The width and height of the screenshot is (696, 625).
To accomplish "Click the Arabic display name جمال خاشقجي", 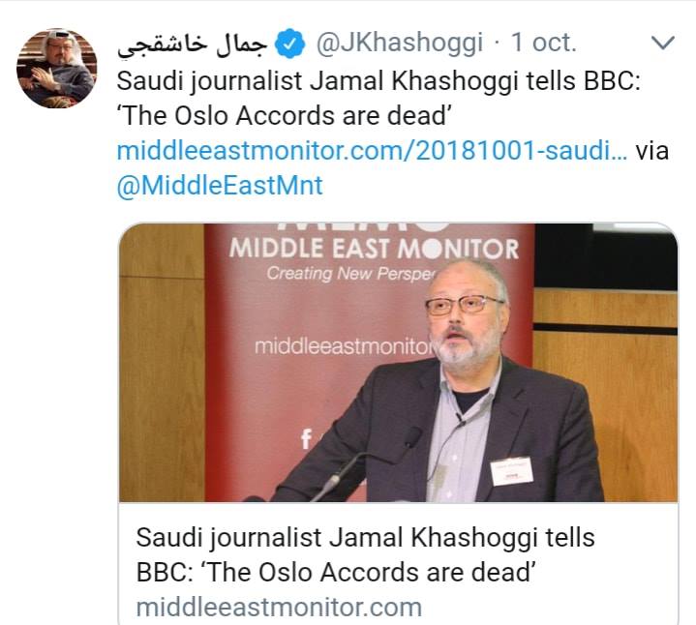I will pyautogui.click(x=192, y=45).
